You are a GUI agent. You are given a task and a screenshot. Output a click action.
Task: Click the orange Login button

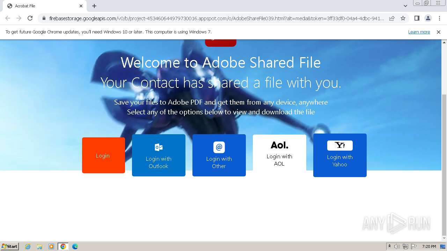103,155
